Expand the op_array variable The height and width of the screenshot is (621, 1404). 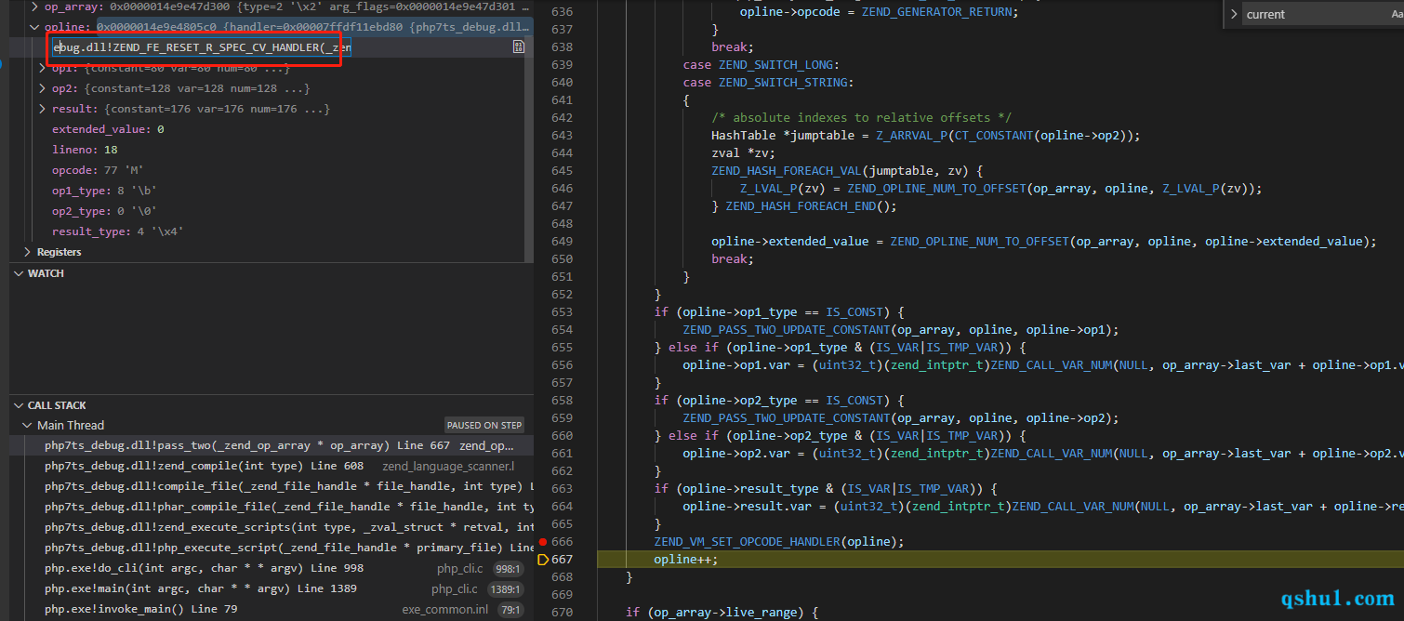point(34,7)
